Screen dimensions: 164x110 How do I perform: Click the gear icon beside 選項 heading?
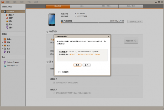coord(47,62)
